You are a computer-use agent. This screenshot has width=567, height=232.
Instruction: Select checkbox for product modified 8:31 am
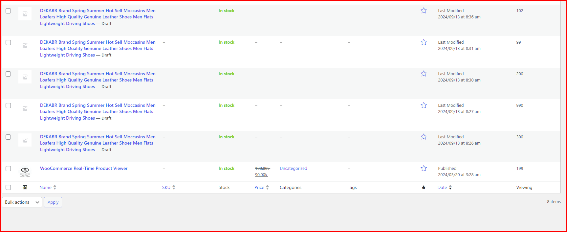pos(8,42)
